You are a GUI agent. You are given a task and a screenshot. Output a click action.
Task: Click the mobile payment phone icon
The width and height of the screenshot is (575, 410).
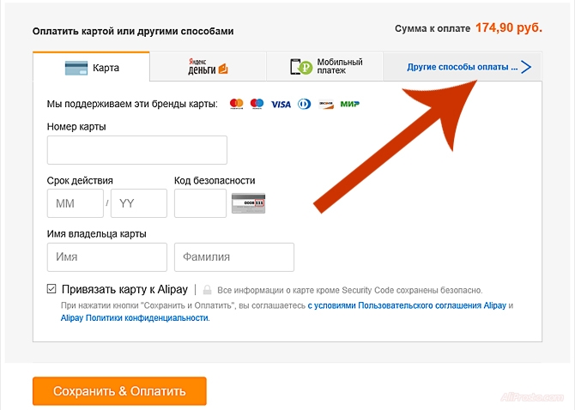click(300, 67)
